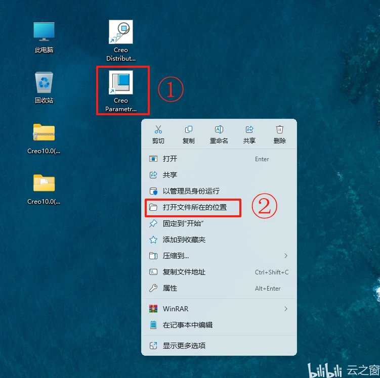Choose 显示更多选项 menu entry
This screenshot has height=378, width=380.
(219, 346)
